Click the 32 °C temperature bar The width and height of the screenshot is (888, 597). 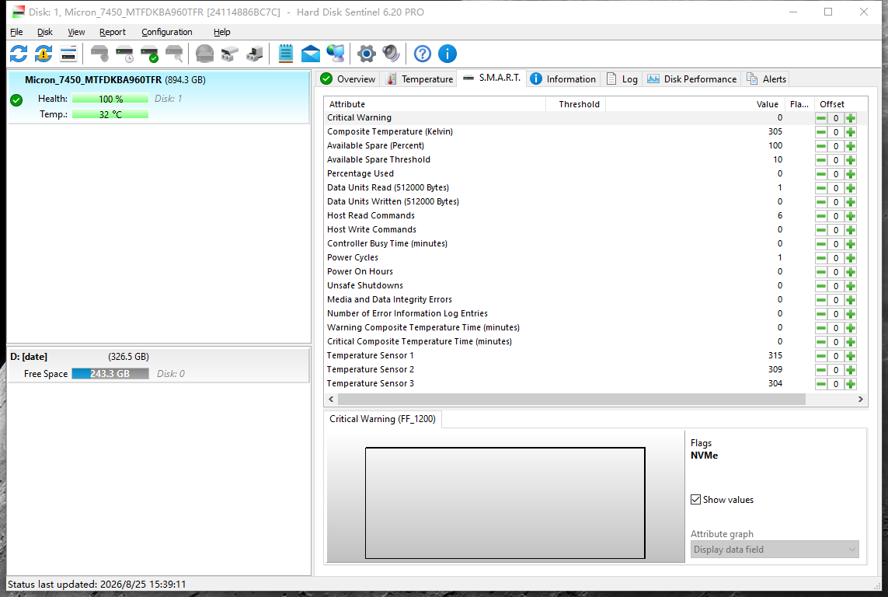[x=110, y=114]
